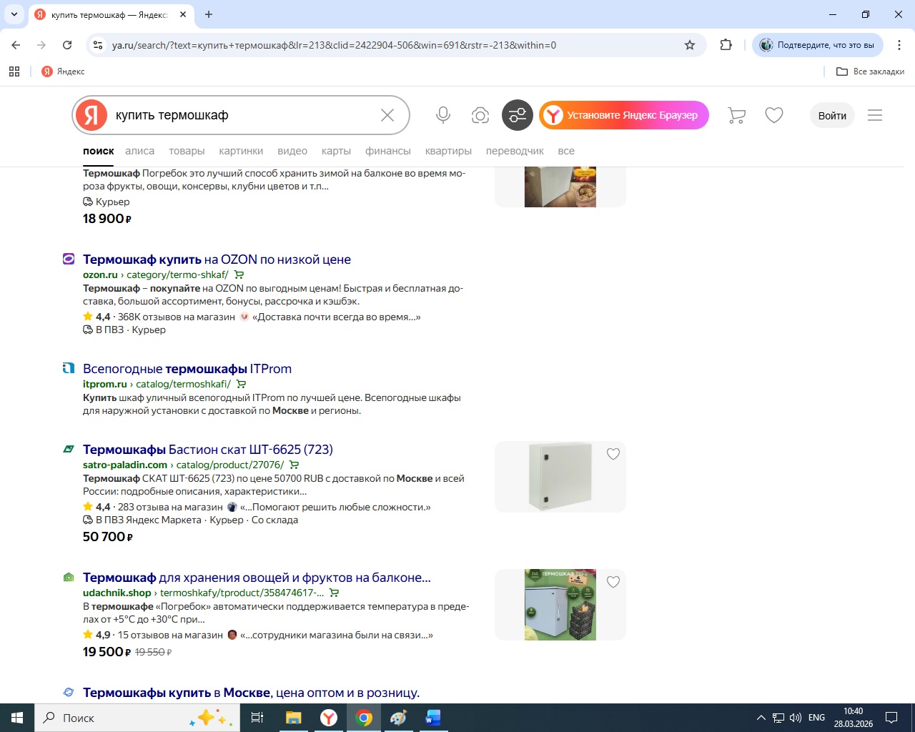This screenshot has width=915, height=732.
Task: Click Установите Яндекс Браузер button
Action: coord(624,115)
